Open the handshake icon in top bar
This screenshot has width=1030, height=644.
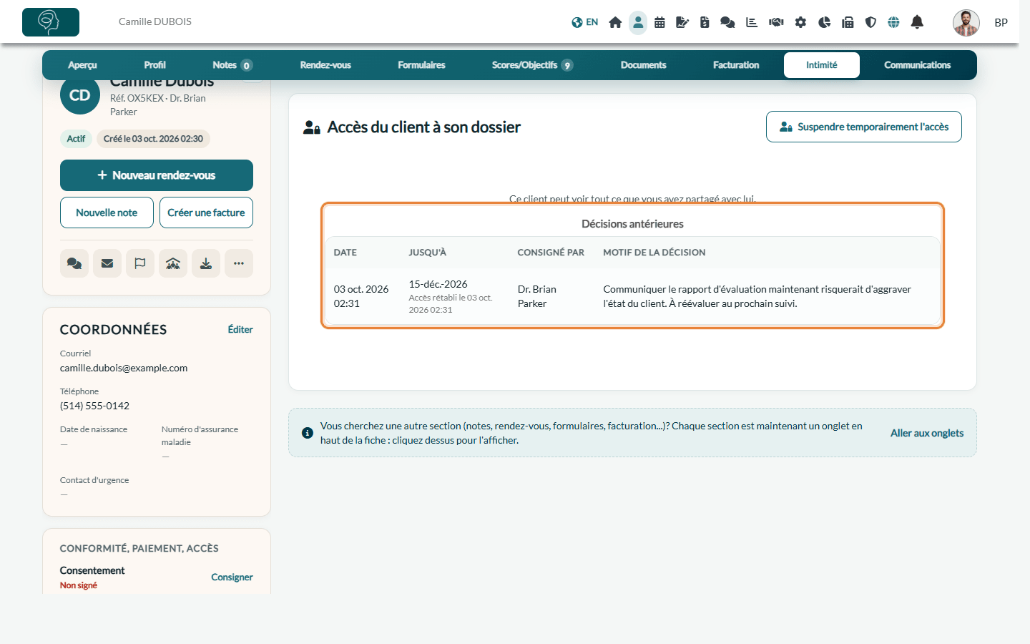(x=776, y=22)
